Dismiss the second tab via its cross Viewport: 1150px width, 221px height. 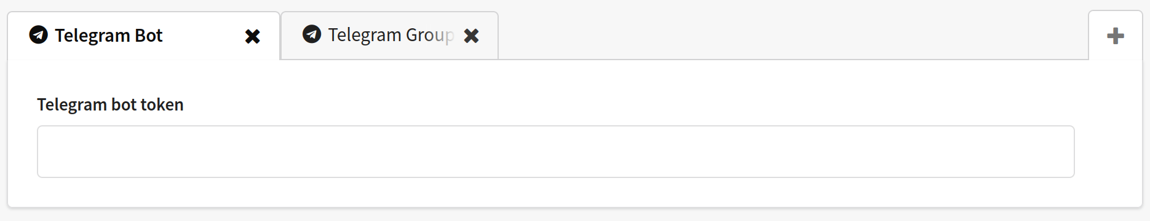click(471, 36)
